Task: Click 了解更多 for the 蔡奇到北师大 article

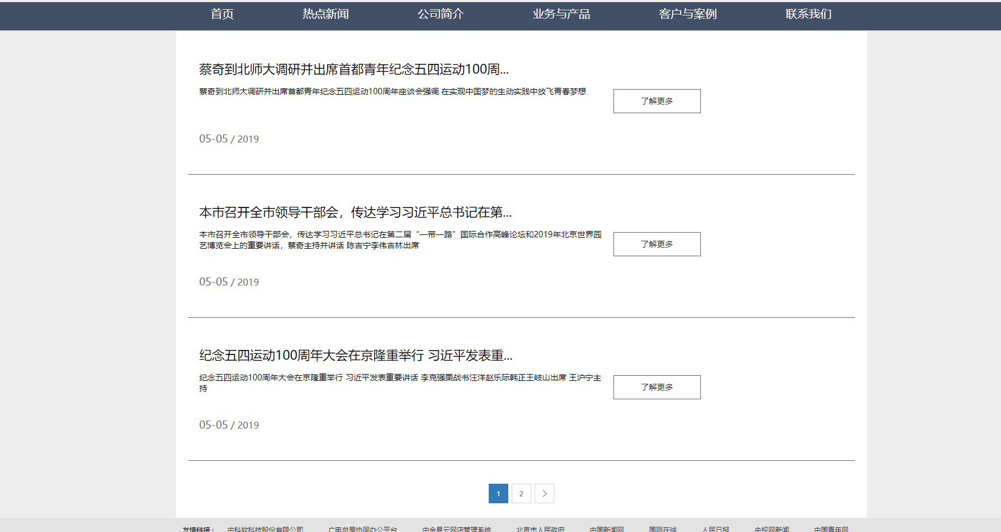Action: click(657, 101)
